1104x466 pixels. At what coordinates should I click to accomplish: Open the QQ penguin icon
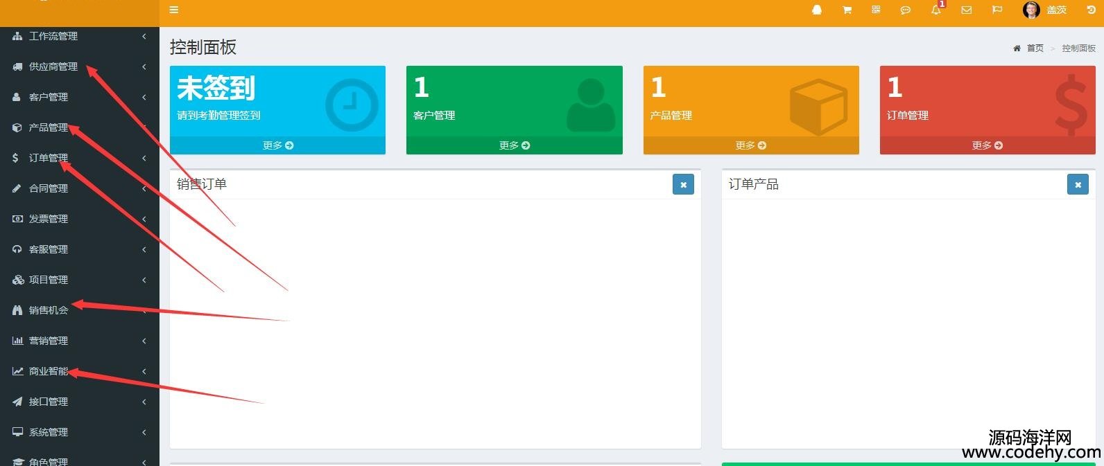pyautogui.click(x=817, y=10)
